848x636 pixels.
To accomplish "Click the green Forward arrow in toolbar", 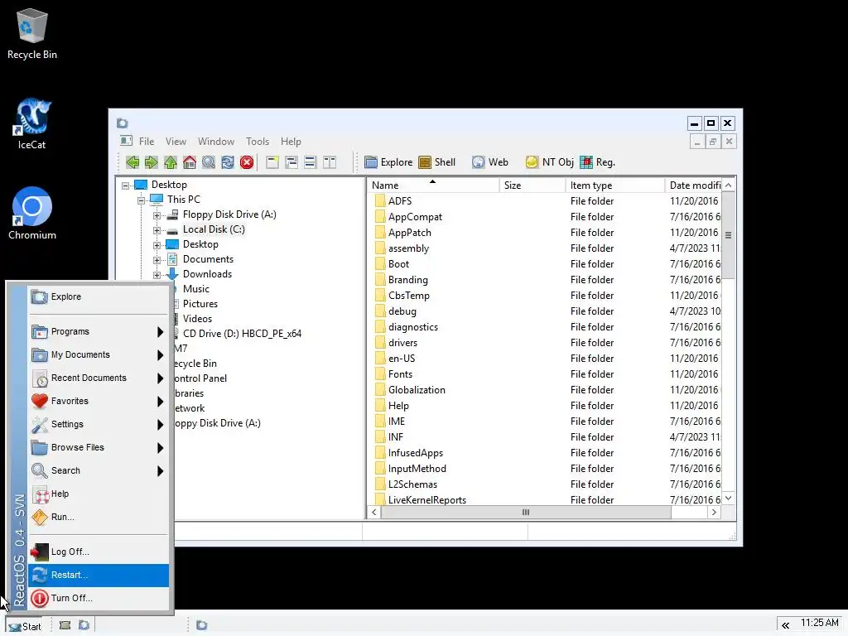I will pos(151,162).
